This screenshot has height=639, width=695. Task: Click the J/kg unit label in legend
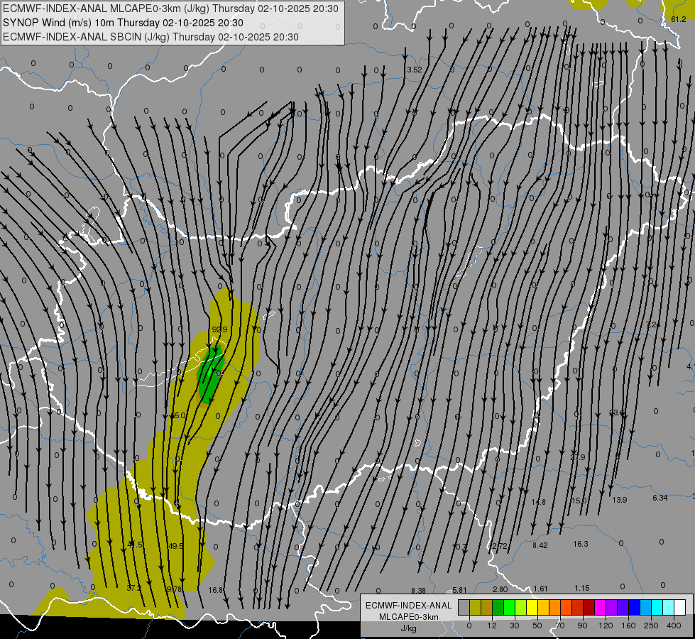click(x=408, y=628)
